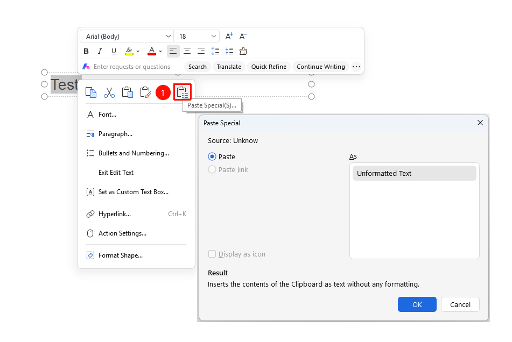The image size is (512, 342).
Task: Toggle Bold formatting
Action: [x=86, y=51]
